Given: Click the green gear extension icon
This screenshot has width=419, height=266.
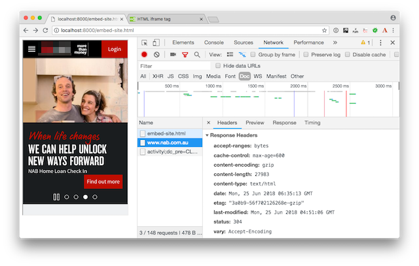Looking at the screenshot, I should [375, 31].
